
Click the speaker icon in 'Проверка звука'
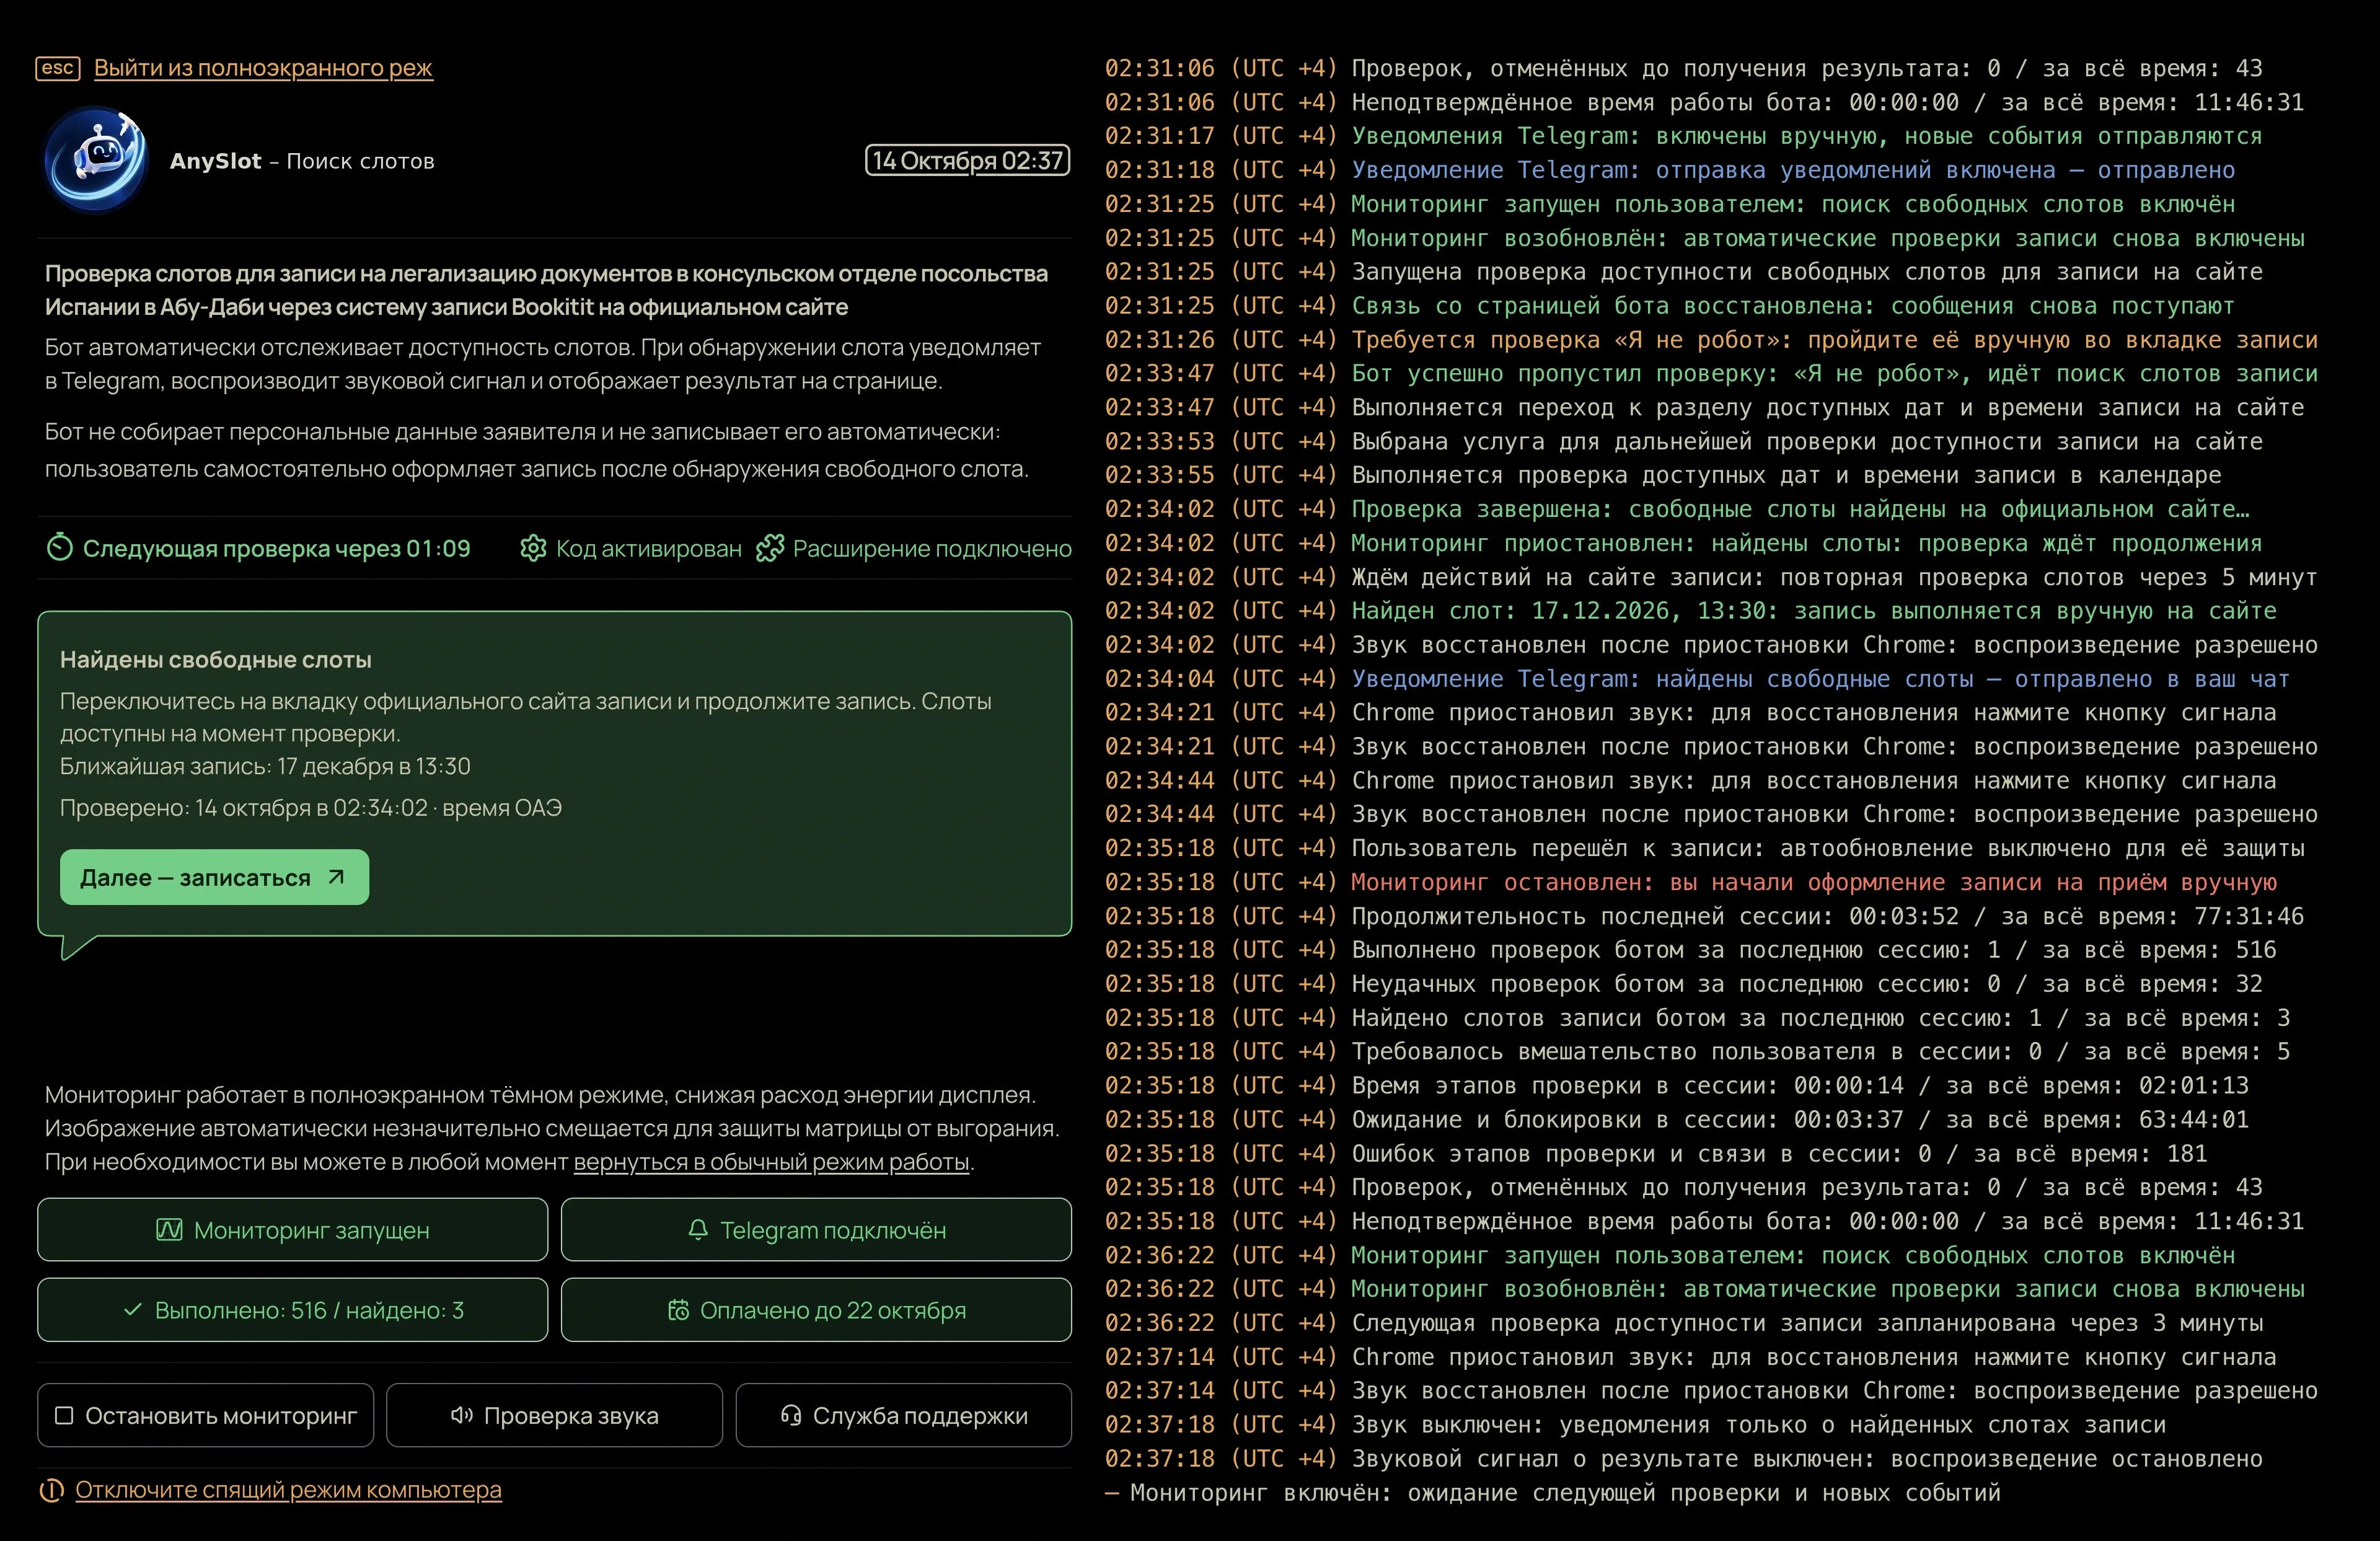[461, 1415]
